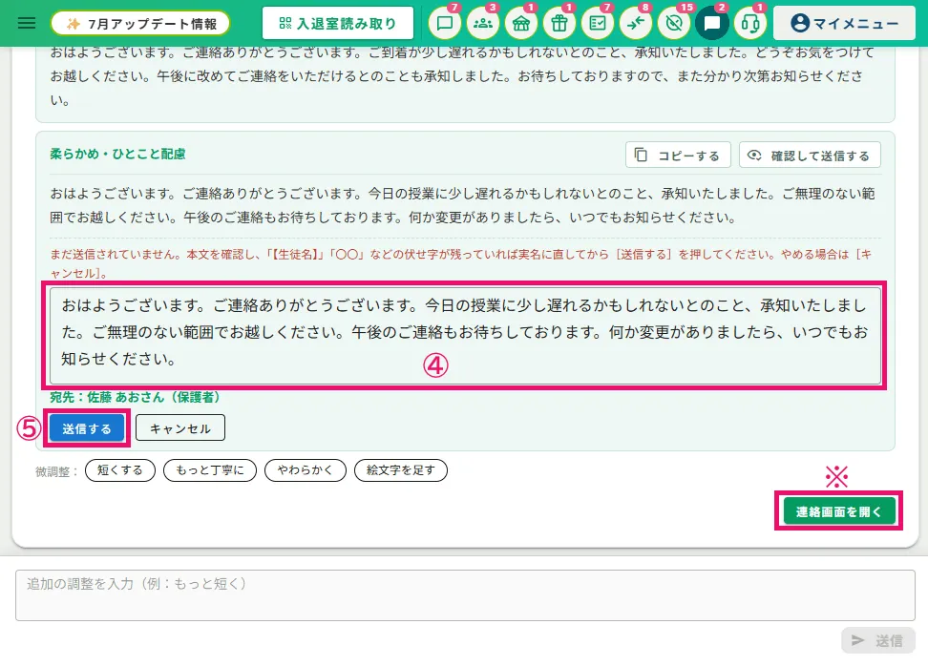Open the headset support icon
The image size is (928, 666).
750,24
